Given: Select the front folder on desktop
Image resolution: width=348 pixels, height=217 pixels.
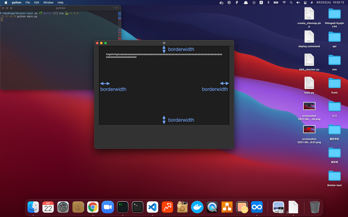Looking at the screenshot, I should (x=334, y=86).
